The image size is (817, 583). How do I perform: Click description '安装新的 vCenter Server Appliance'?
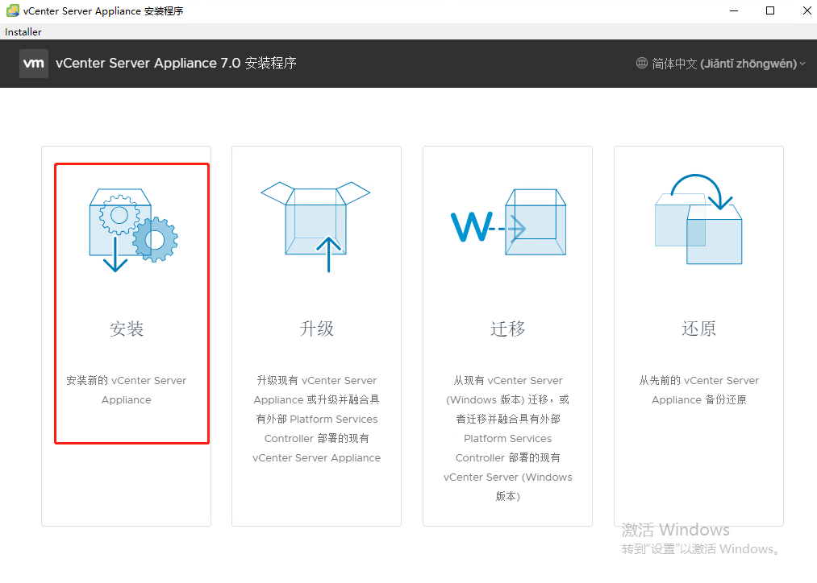127,390
